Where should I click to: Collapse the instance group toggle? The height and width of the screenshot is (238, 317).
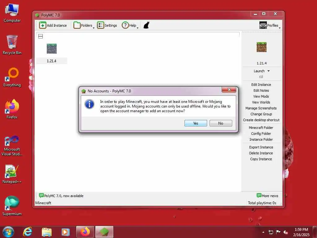click(41, 37)
